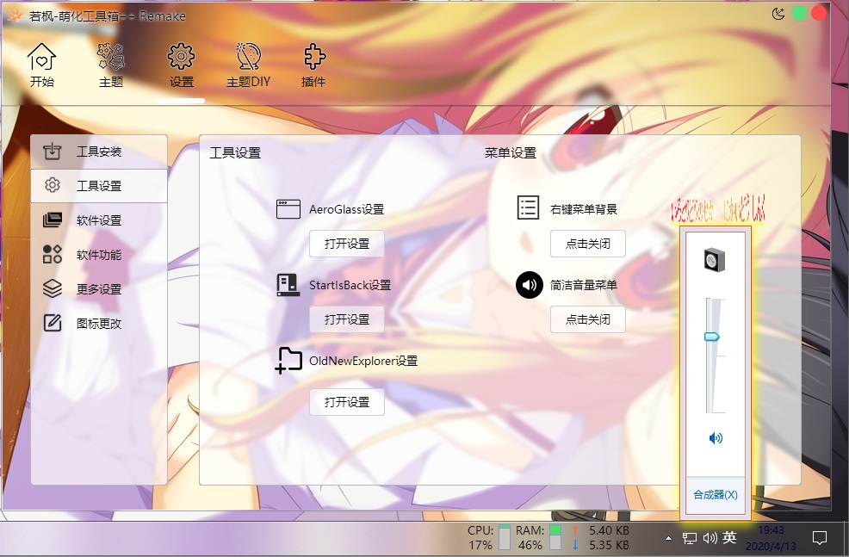Mute with blue speaker icon in popup
The image size is (849, 557).
[716, 438]
